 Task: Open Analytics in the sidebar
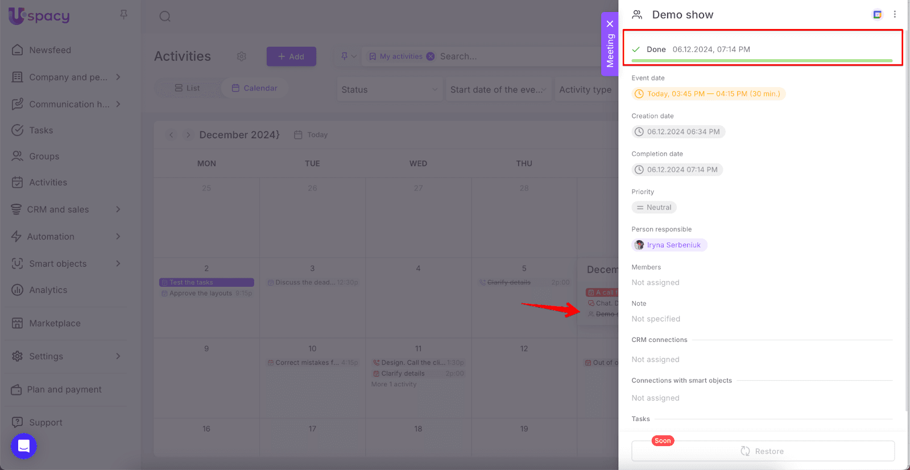coord(48,290)
